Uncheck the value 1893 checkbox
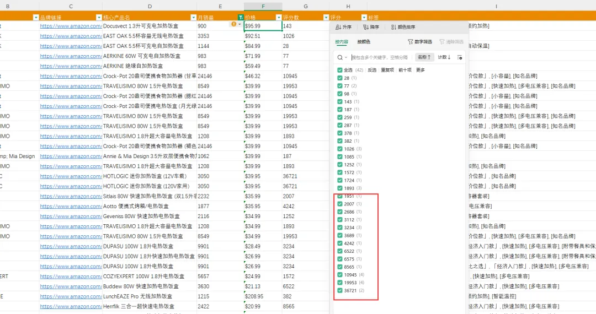Image resolution: width=596 pixels, height=314 pixels. pos(340,188)
